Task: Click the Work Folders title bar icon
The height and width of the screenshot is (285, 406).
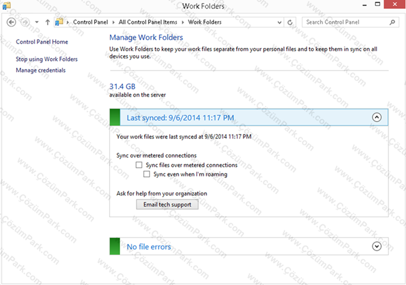Action: point(6,5)
